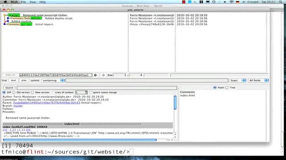Click the index.html diff header bar

[x=88, y=124]
